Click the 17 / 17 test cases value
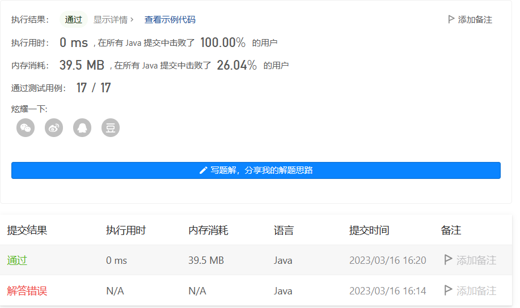Screen dimensions: 520x308 (94, 88)
